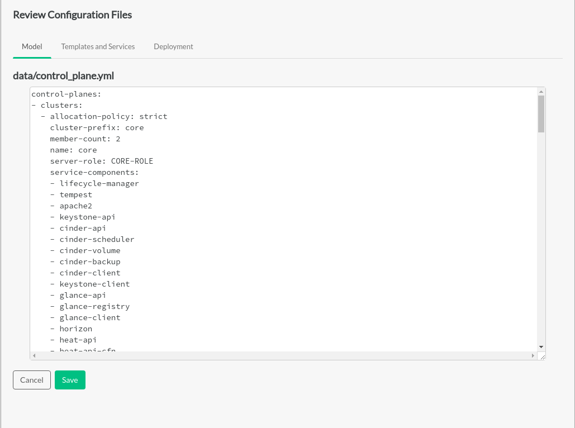Switch to the Model tab
Screen dimensions: 575x428
click(x=32, y=47)
